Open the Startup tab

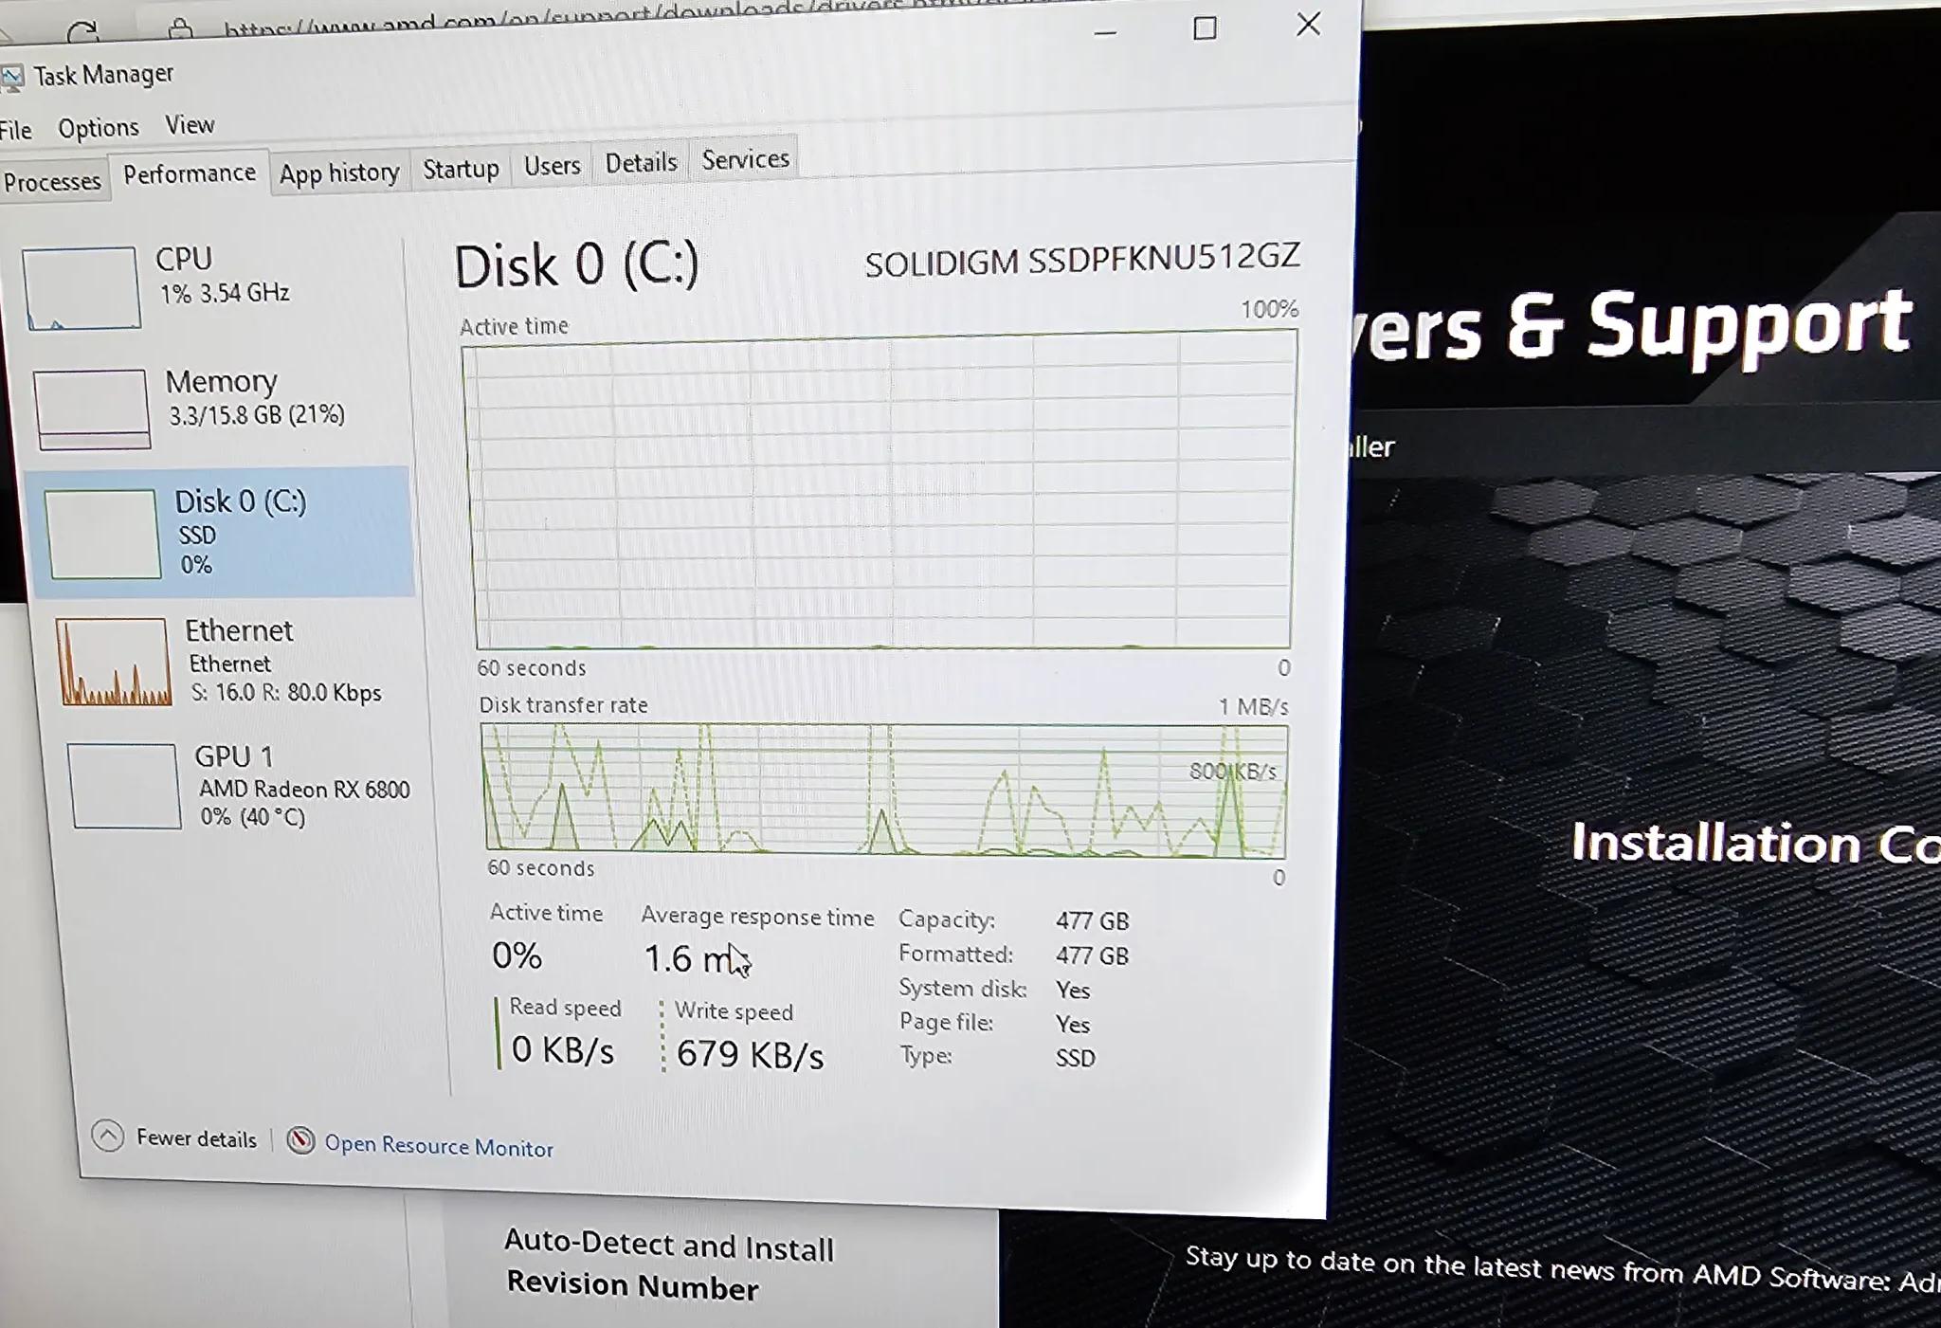tap(461, 169)
